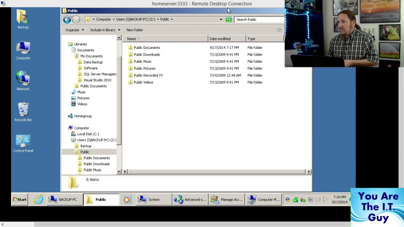
Task: Click the Public Downloads folder icon in file list
Action: click(x=130, y=54)
